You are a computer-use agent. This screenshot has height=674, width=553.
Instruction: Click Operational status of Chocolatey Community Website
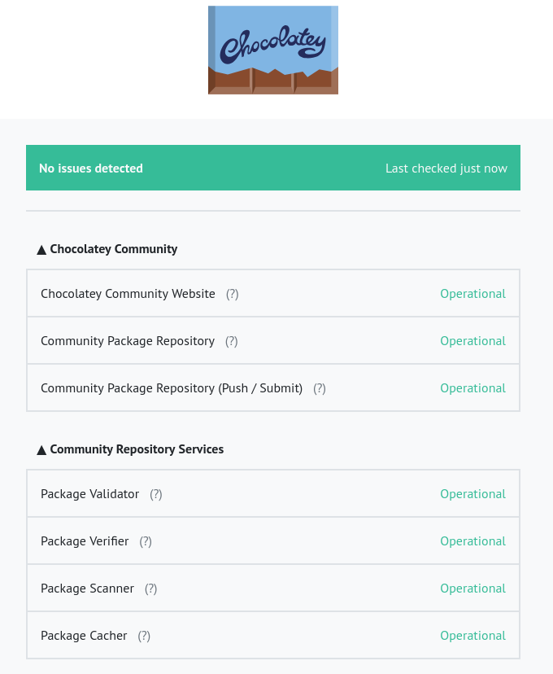(472, 294)
